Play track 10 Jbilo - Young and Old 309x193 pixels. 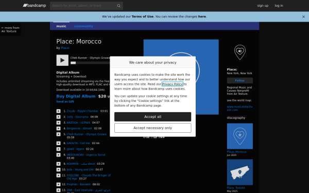pyautogui.click(x=59, y=169)
